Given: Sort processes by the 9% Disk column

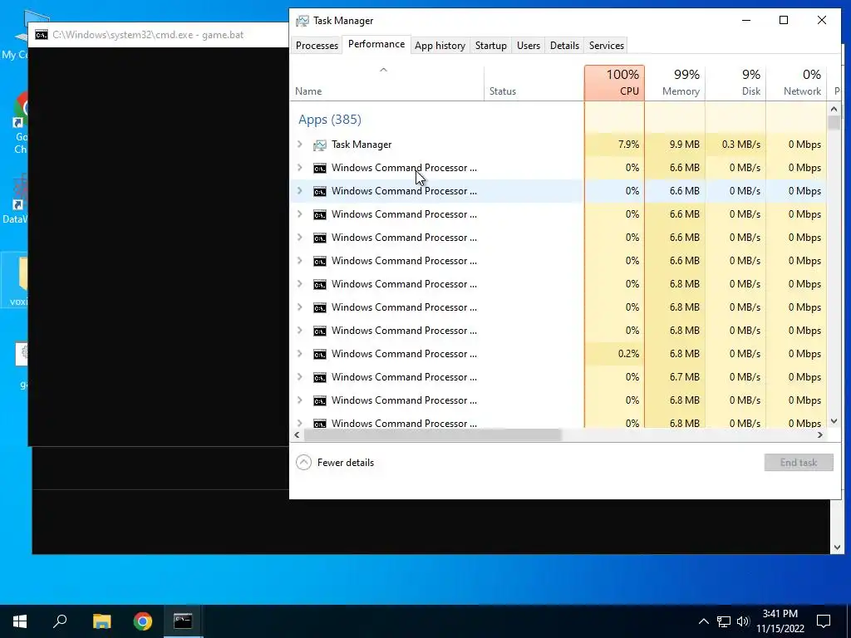Looking at the screenshot, I should click(735, 83).
